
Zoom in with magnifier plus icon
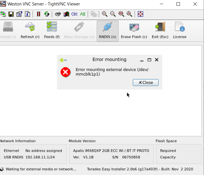point(105,14)
